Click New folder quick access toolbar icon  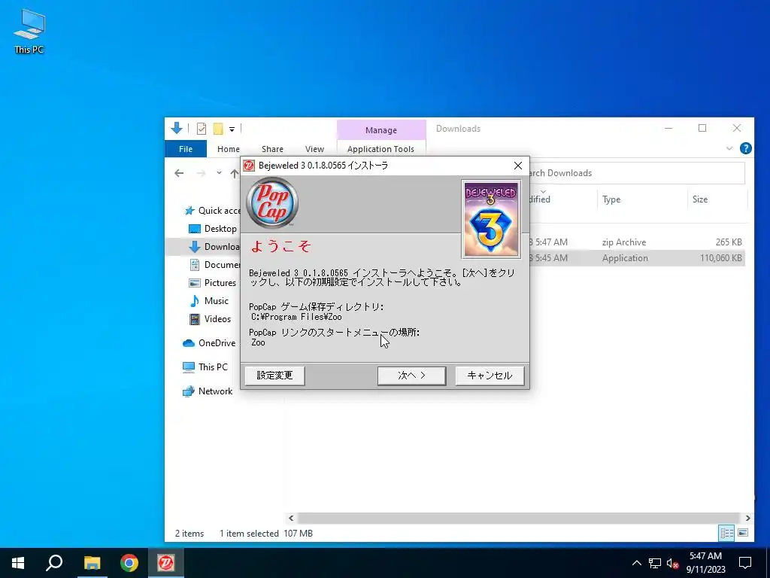(218, 129)
